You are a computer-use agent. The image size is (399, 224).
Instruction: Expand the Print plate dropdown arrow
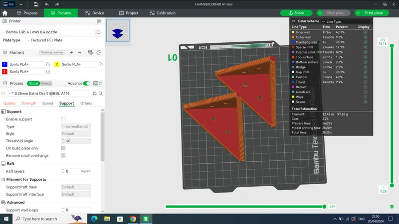click(x=358, y=13)
